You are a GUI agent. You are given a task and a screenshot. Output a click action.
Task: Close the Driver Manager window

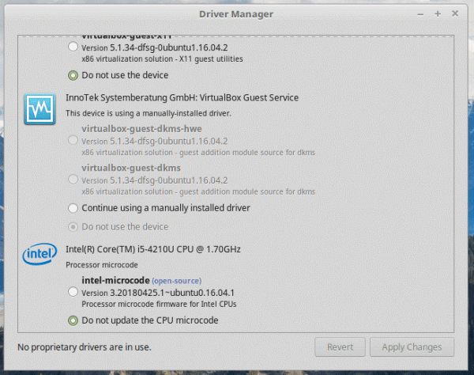point(455,13)
